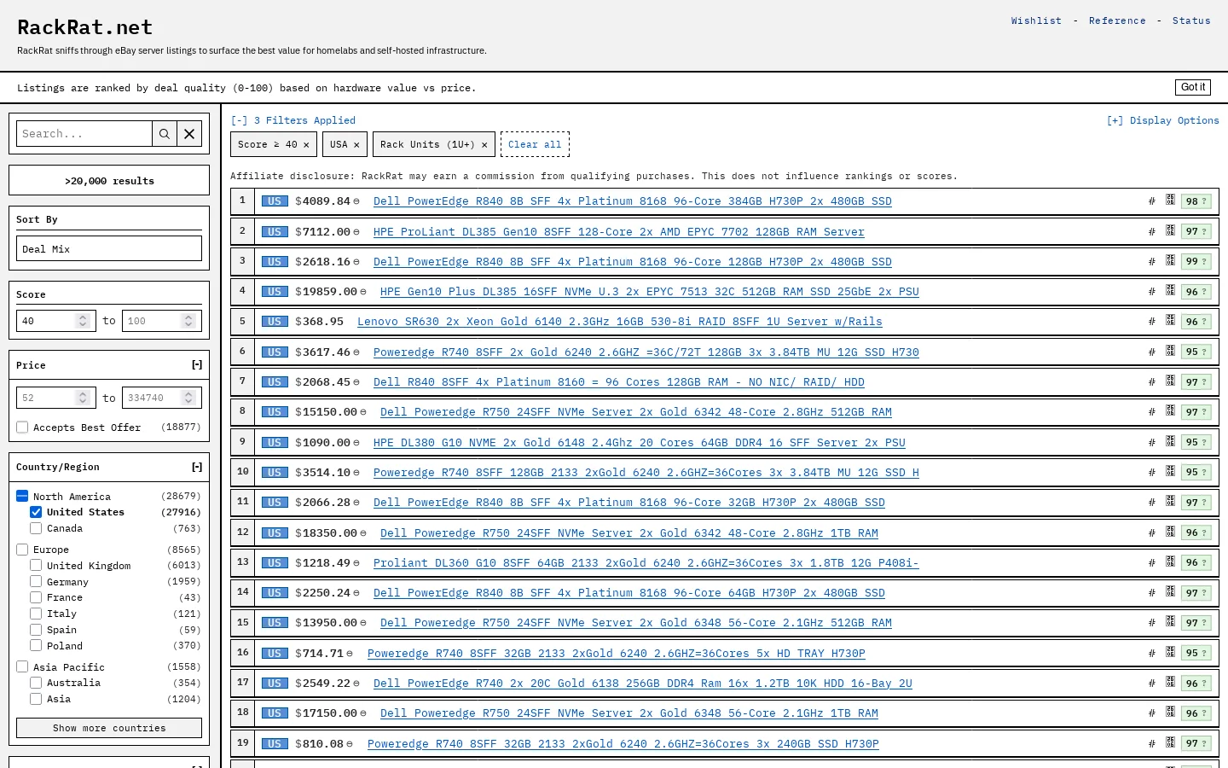This screenshot has height=768, width=1228.
Task: Toggle the Accepts Best Offer checkbox
Action: tap(22, 427)
